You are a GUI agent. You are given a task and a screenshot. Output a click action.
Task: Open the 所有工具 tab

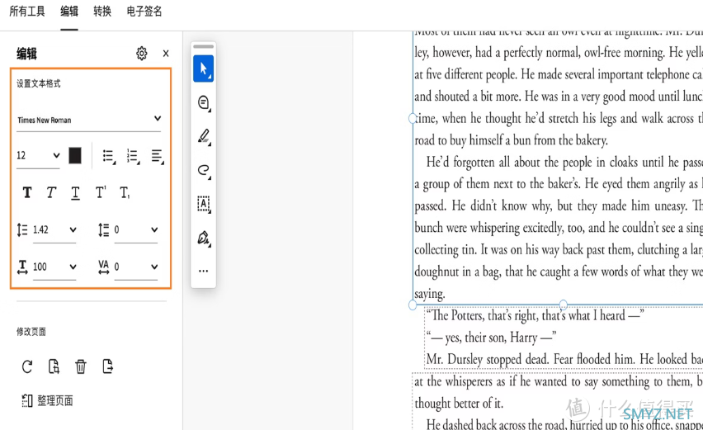pyautogui.click(x=27, y=12)
